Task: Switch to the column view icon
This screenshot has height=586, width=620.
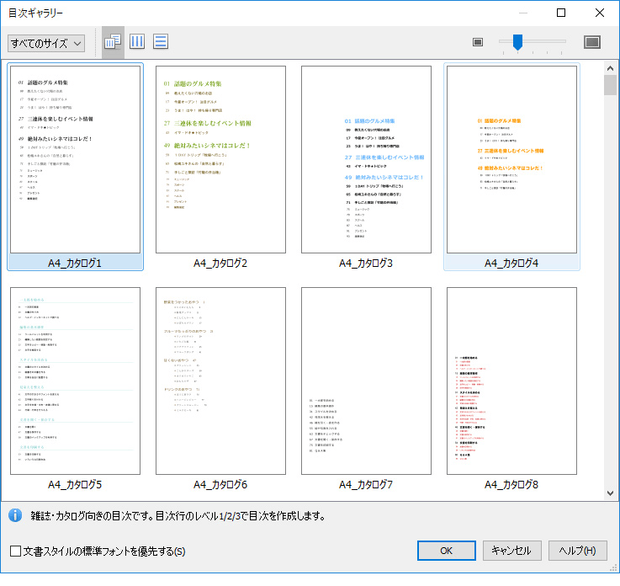Action: click(137, 42)
